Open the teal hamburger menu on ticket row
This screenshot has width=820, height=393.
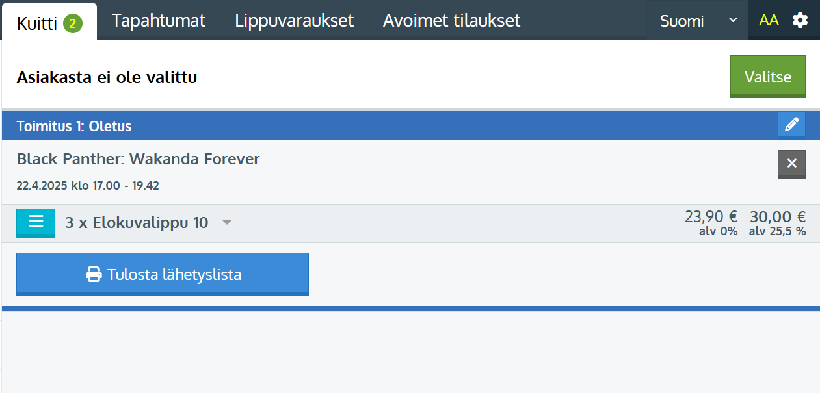point(36,222)
